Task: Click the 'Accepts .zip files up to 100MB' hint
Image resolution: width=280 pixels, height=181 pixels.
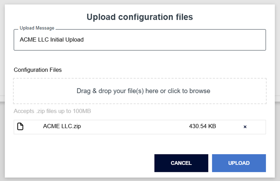Action: (52, 111)
